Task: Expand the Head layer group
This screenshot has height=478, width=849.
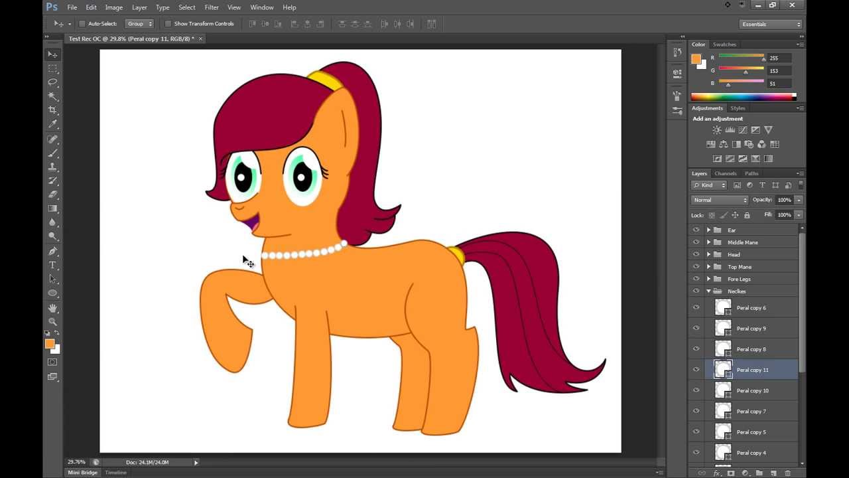Action: pyautogui.click(x=708, y=254)
